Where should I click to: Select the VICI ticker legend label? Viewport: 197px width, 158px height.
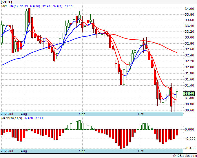tap(4, 6)
